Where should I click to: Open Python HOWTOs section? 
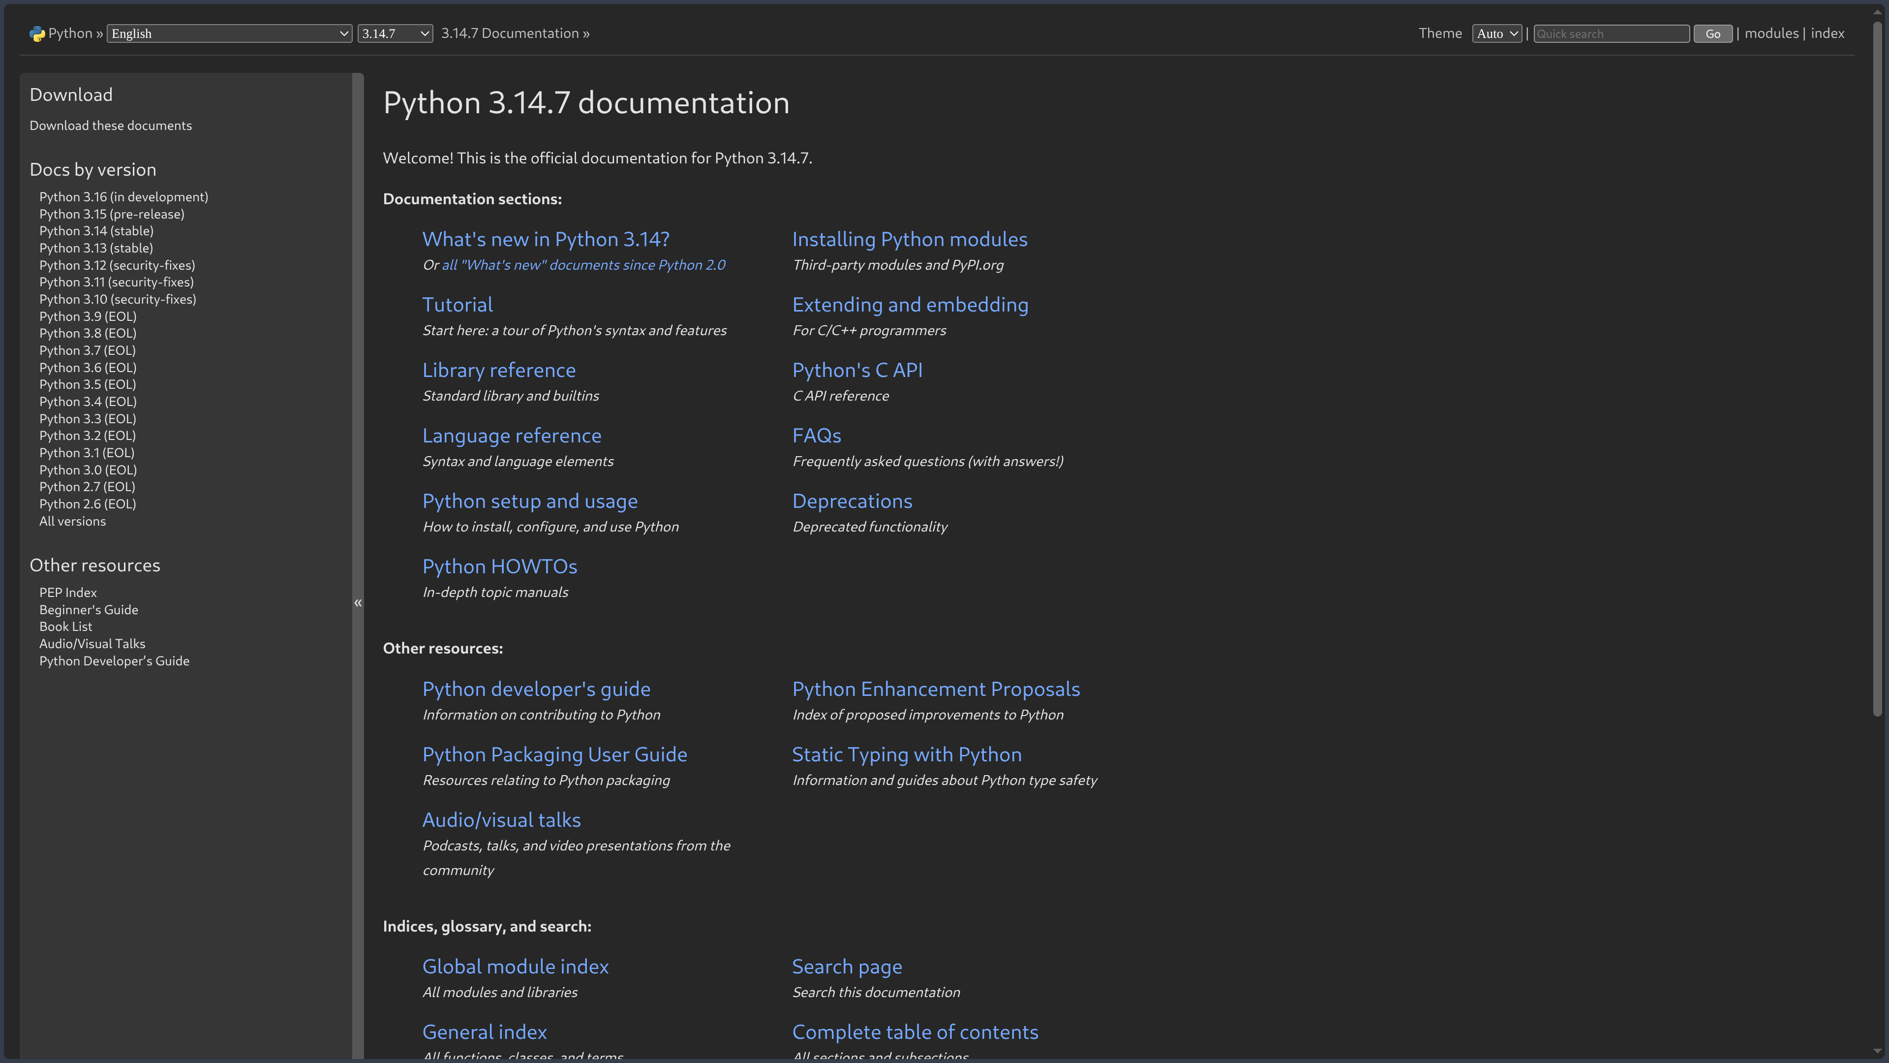(x=499, y=566)
